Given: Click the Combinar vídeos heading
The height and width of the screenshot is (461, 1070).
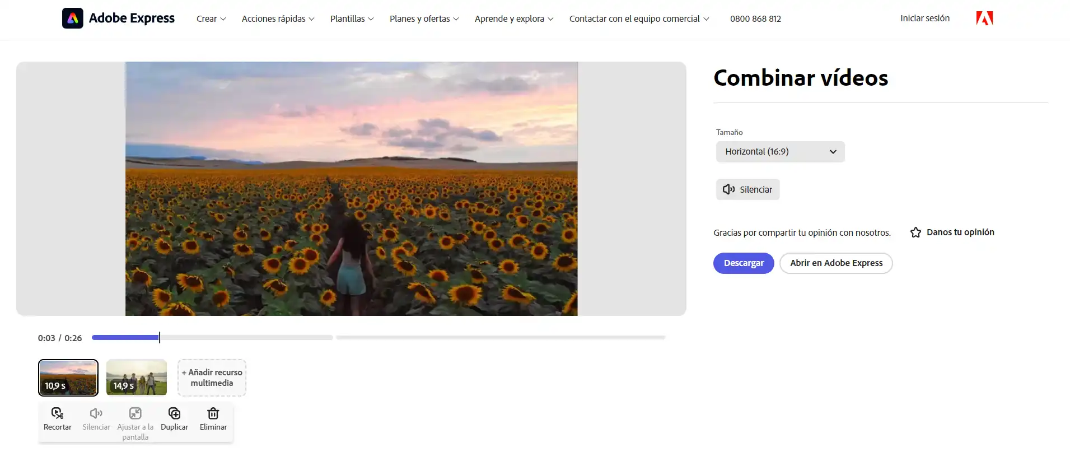Looking at the screenshot, I should coord(801,78).
